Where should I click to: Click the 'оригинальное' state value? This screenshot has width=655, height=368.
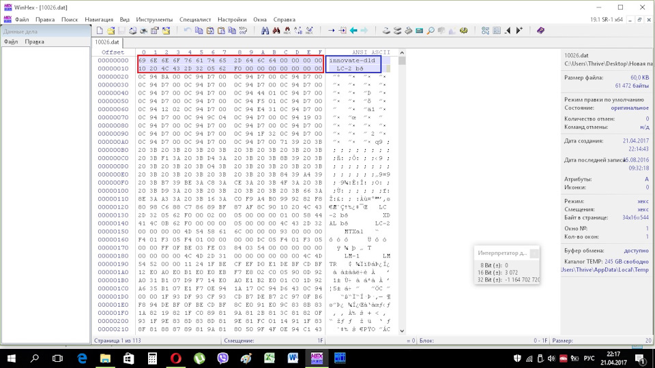pyautogui.click(x=630, y=108)
